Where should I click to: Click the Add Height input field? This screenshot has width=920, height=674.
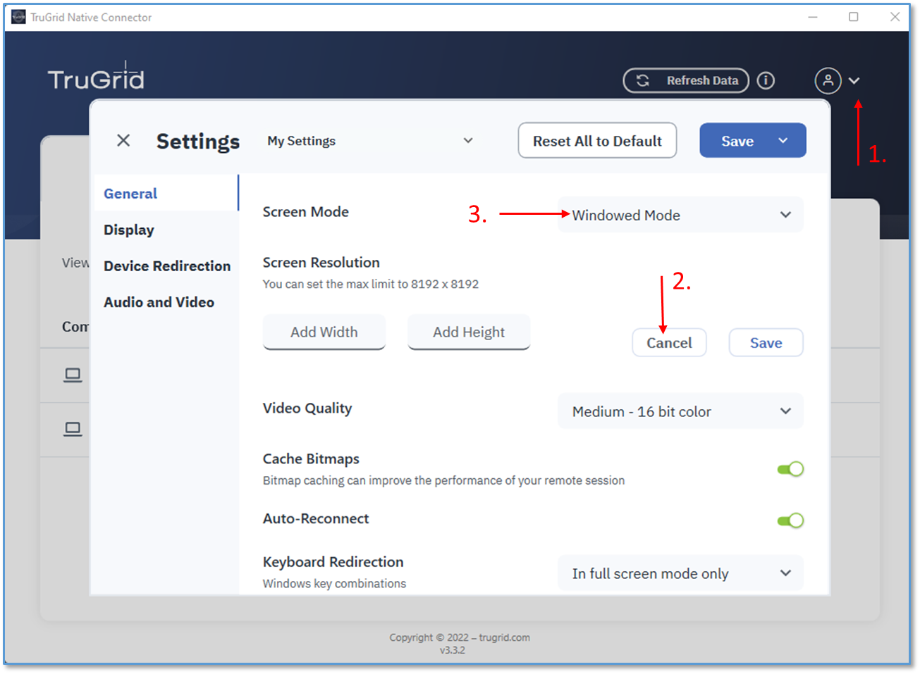(469, 332)
